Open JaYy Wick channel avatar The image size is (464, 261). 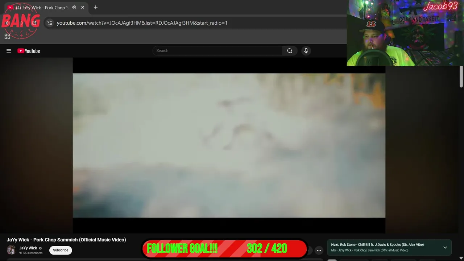(x=11, y=250)
